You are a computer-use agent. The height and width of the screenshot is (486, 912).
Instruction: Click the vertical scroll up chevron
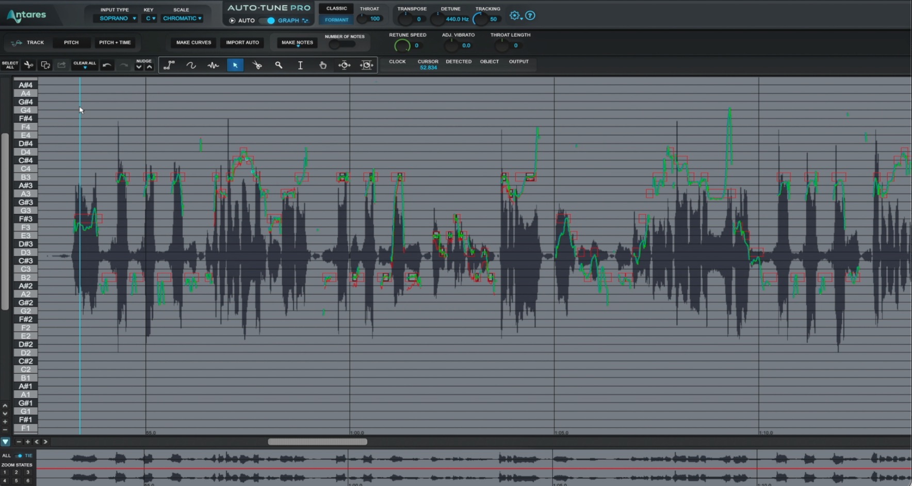[5, 406]
